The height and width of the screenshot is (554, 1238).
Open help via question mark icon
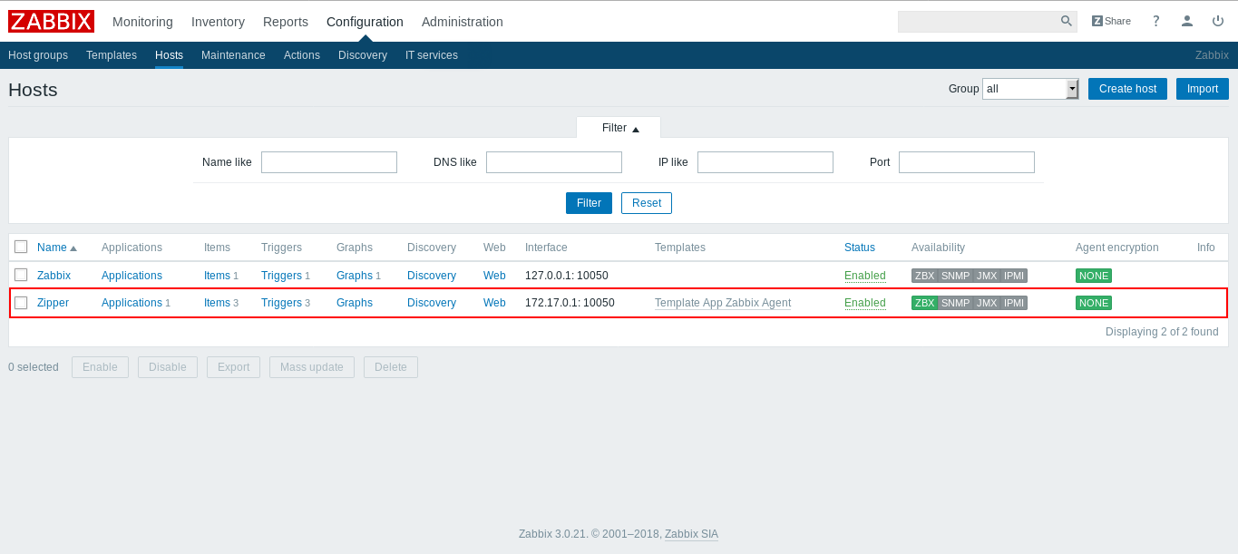coord(1155,22)
